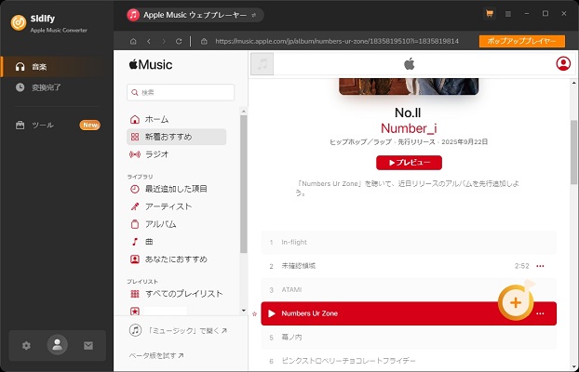Screen dimensions: 579x372
Task: Navigate back with the left arrow
Action: [149, 41]
